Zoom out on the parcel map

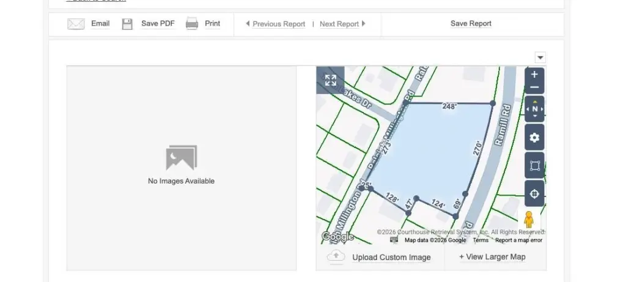click(534, 87)
